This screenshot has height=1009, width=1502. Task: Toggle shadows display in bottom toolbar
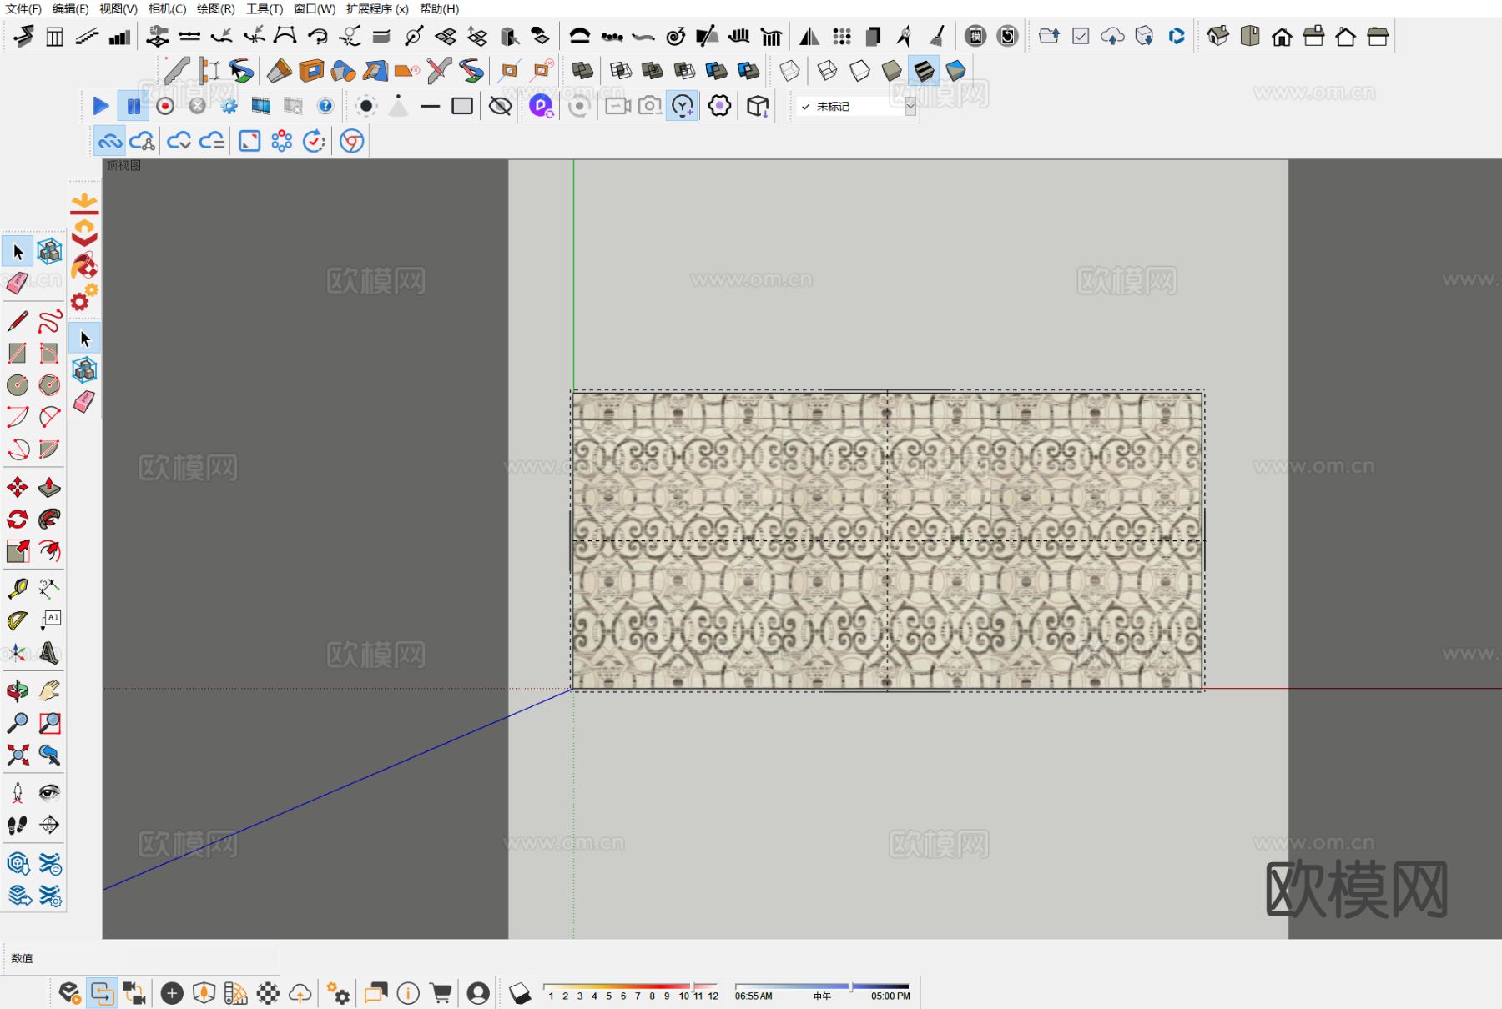pyautogui.click(x=519, y=993)
